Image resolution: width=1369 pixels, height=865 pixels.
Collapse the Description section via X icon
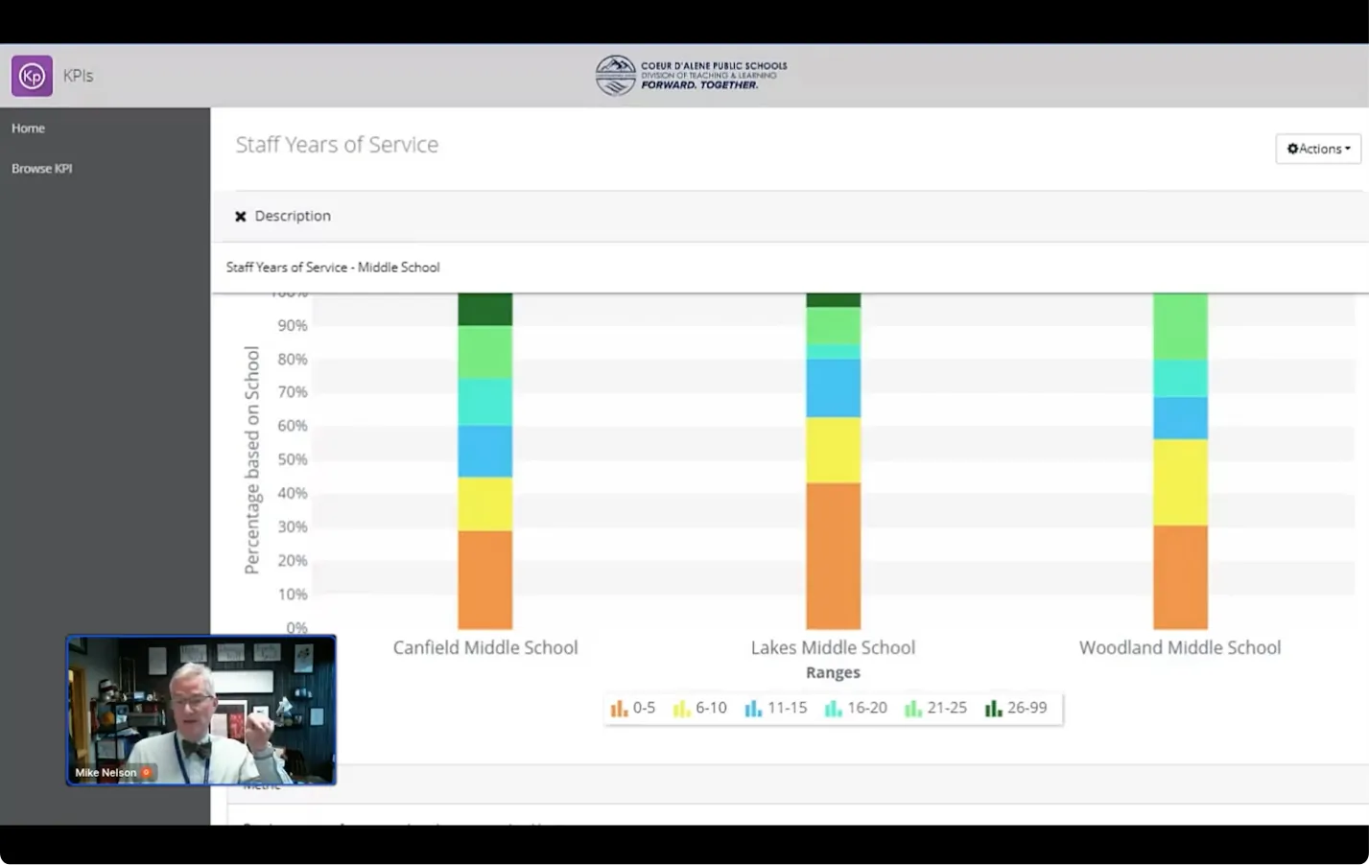click(241, 217)
